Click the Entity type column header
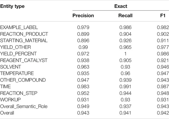The width and height of the screenshot is (169, 119). pos(12,6)
